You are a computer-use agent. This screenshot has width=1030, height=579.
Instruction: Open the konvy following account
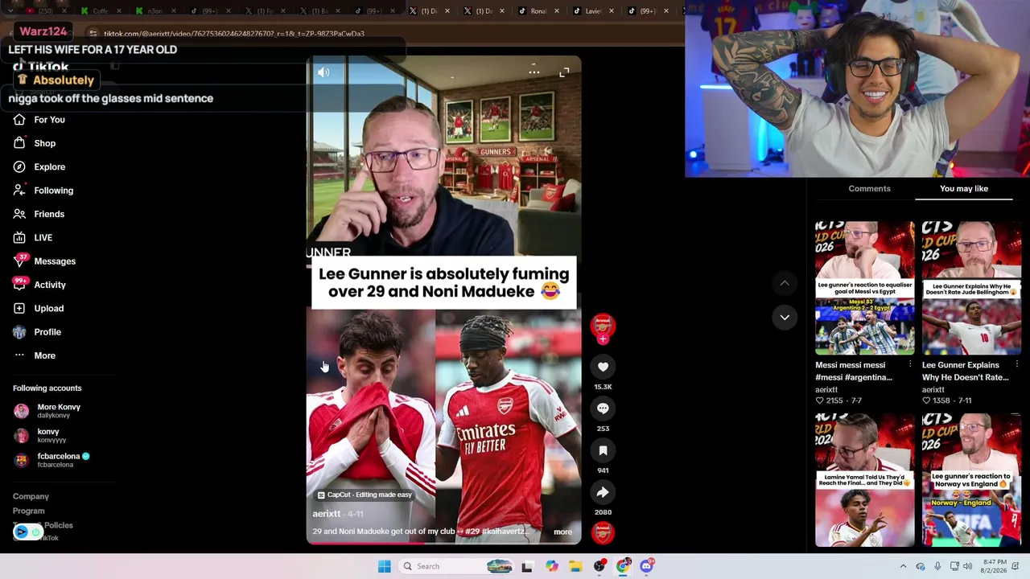coord(40,435)
